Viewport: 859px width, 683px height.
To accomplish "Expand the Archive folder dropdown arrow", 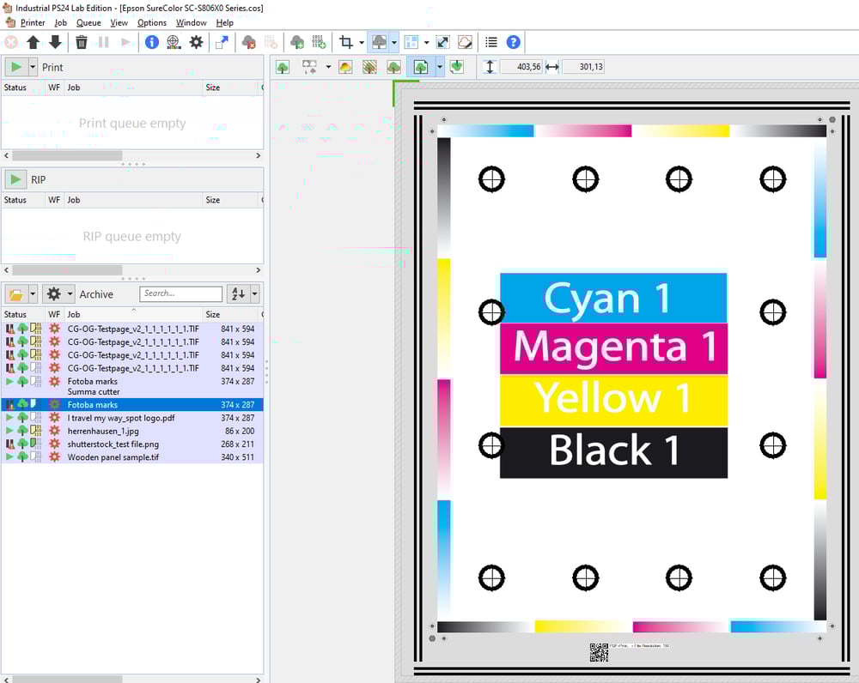I will (x=33, y=294).
